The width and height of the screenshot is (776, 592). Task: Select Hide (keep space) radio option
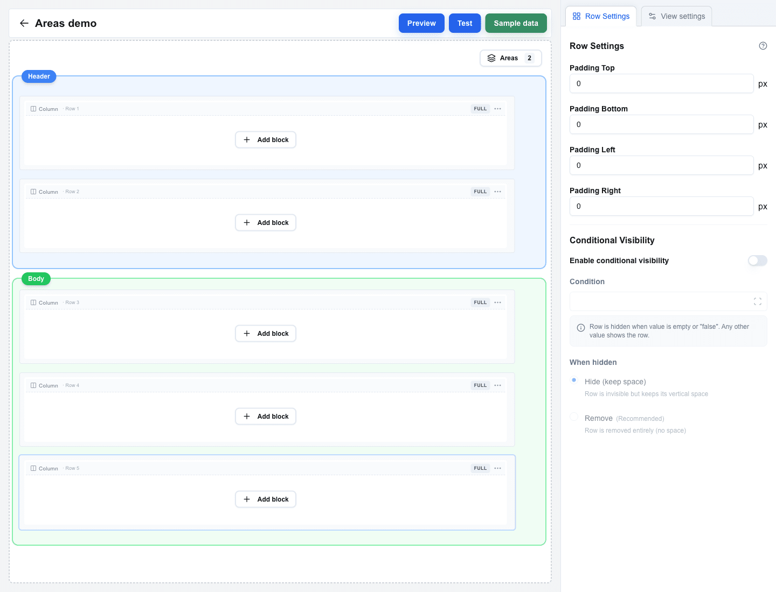(574, 380)
